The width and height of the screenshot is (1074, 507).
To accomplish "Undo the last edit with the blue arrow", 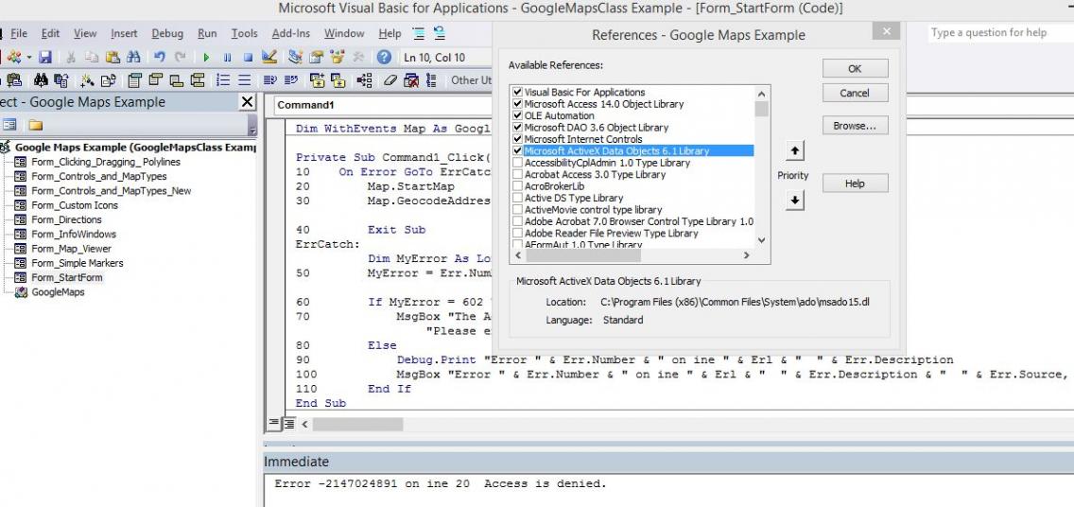I will tap(159, 58).
